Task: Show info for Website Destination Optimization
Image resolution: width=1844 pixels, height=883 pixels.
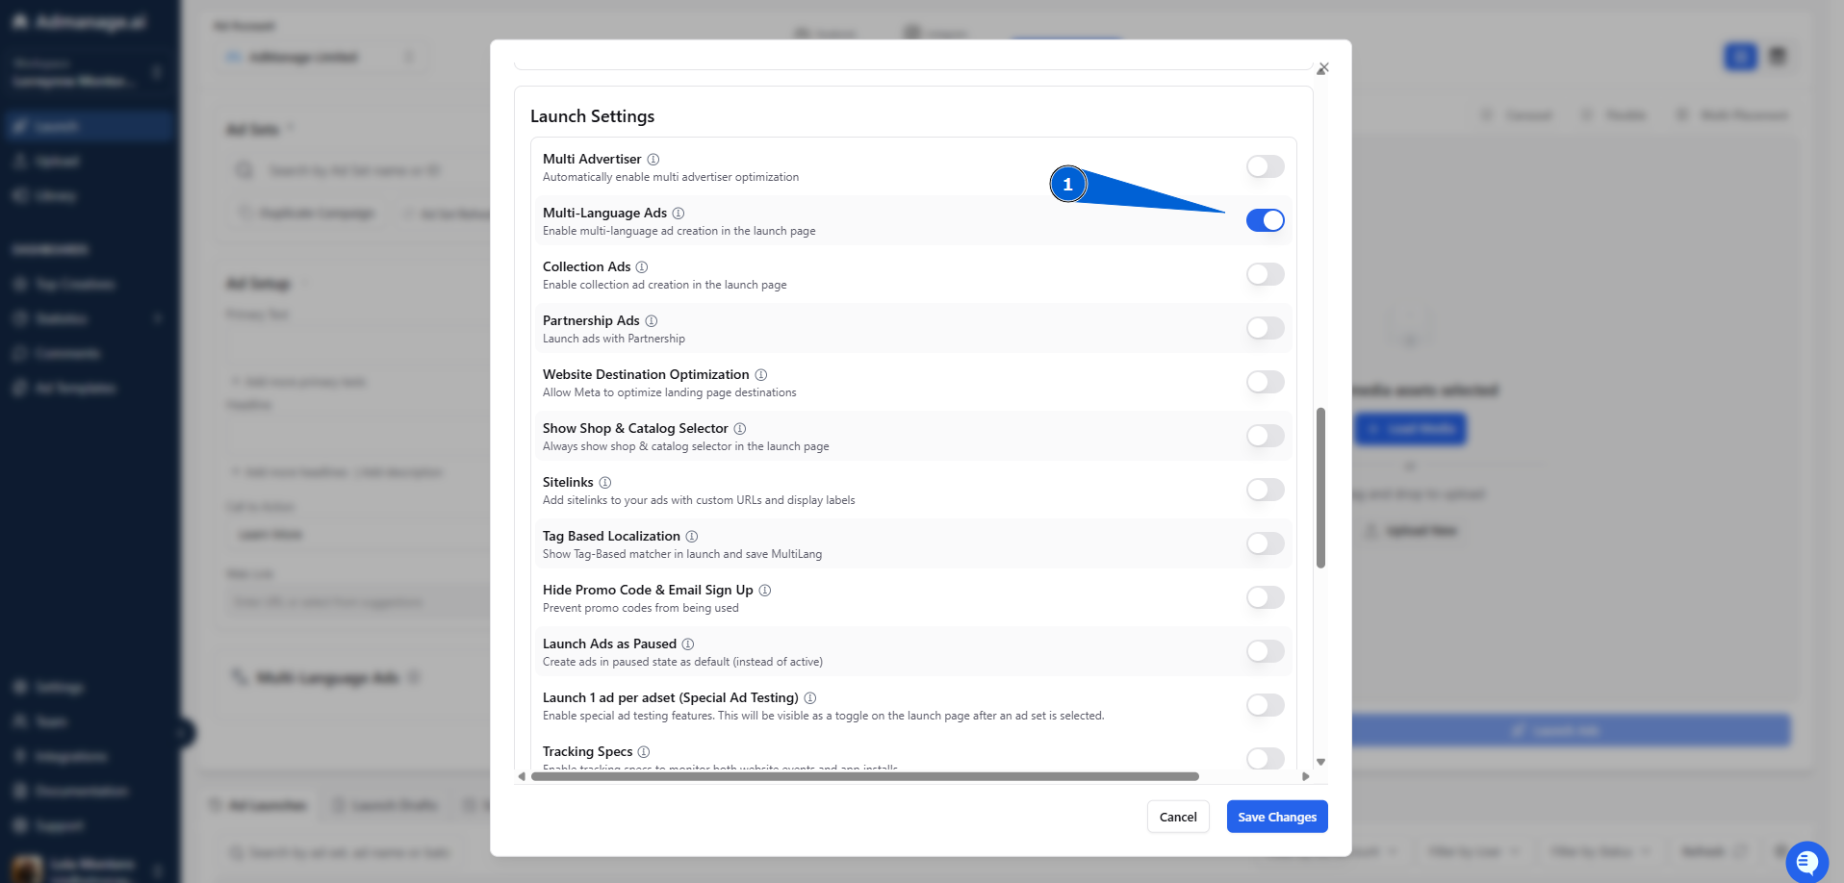Action: (x=761, y=375)
